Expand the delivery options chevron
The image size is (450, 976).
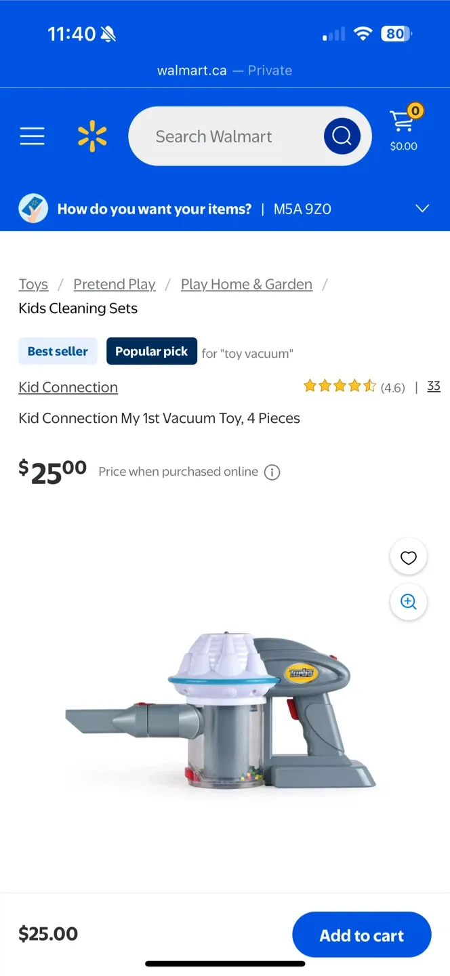pos(422,209)
